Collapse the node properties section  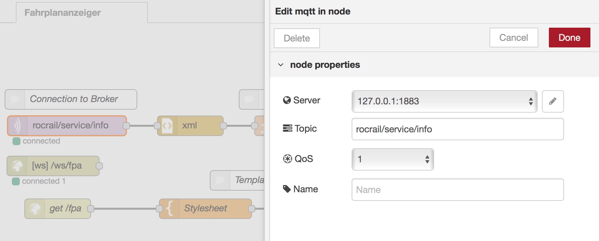pos(281,65)
